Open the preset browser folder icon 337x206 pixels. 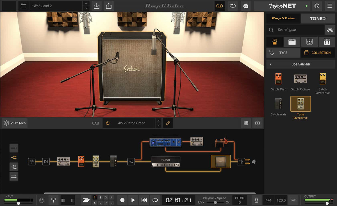pyautogui.click(x=24, y=6)
